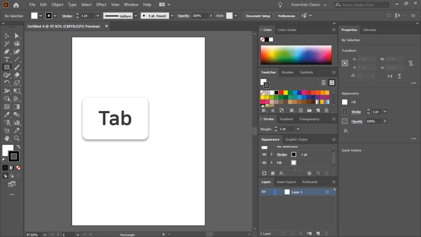This screenshot has height=237, width=421.
Task: Click the Document Setup button
Action: point(258,16)
